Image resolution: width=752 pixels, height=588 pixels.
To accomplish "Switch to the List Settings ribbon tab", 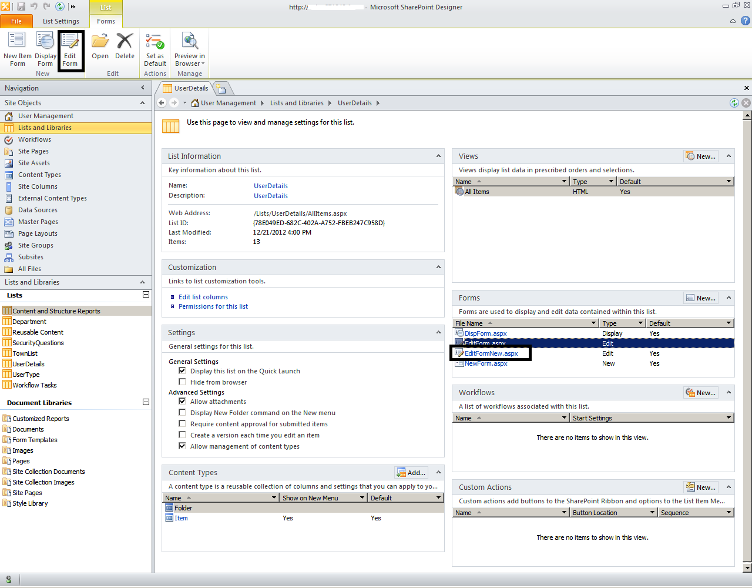I will (61, 21).
